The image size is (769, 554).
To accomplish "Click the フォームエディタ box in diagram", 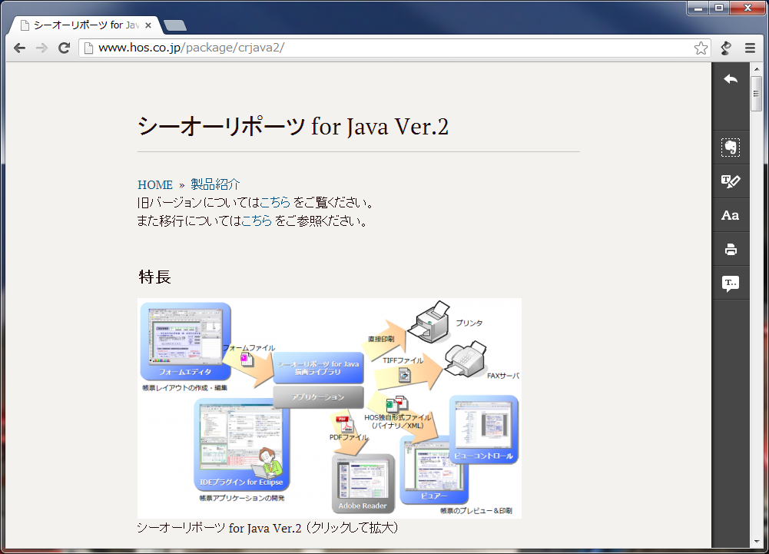I will coord(185,341).
